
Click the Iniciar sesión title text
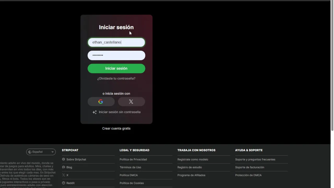tap(116, 27)
